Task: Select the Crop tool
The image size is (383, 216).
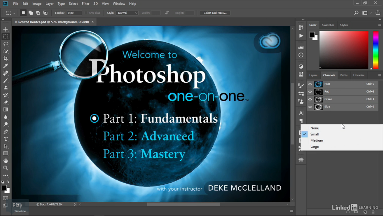Action: point(6,58)
